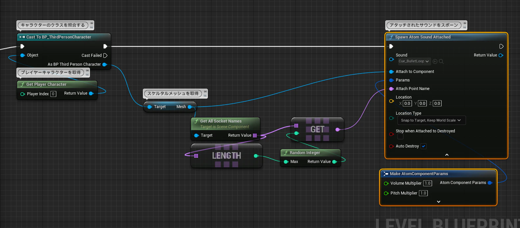Click Get Player Character Return Value pin

pyautogui.click(x=91, y=93)
